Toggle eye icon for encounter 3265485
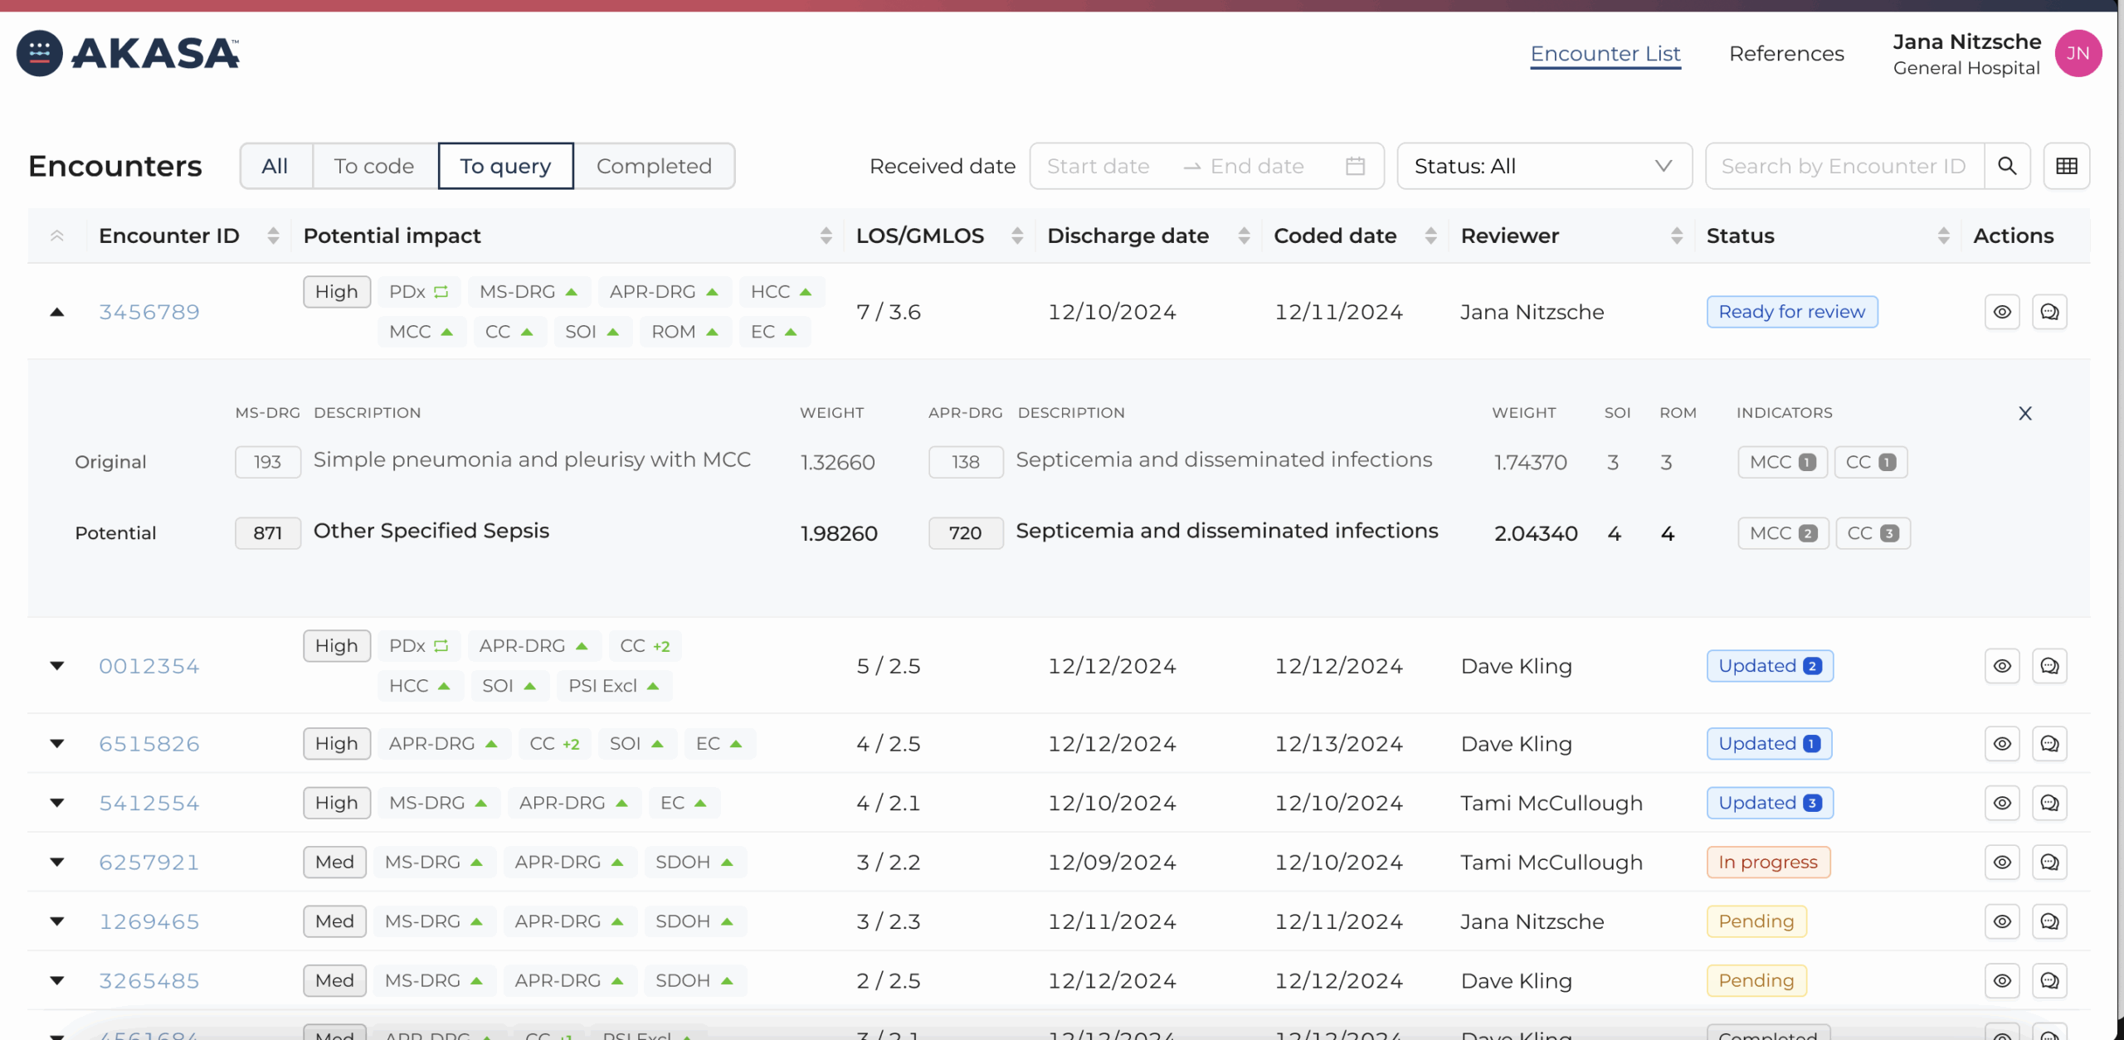Screen dimensions: 2124x1040 coord(2001,981)
